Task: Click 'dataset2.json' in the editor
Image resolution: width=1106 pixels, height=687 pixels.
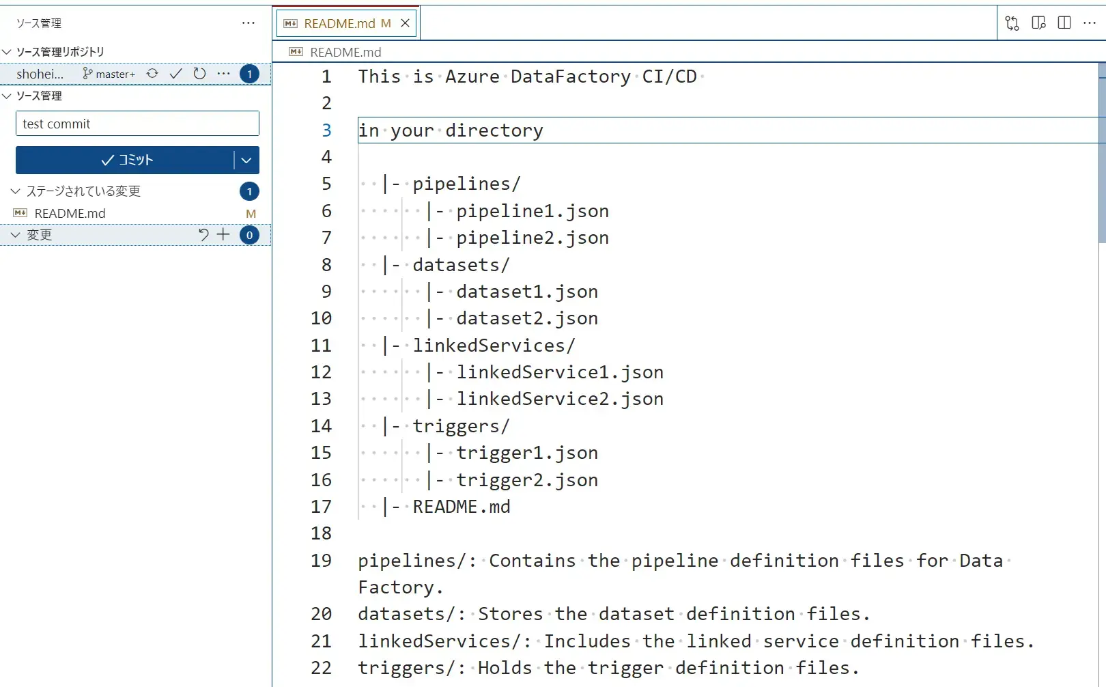Action: (x=527, y=318)
